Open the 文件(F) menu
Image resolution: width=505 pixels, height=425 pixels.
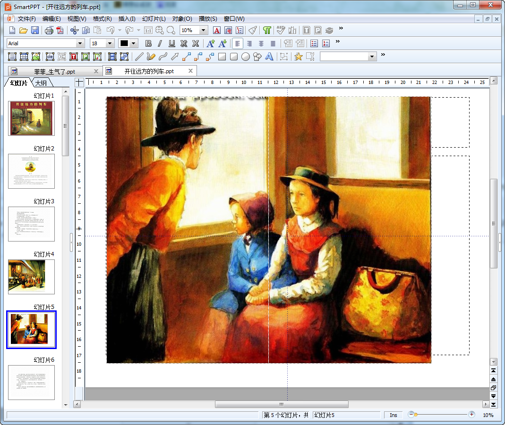[x=26, y=19]
